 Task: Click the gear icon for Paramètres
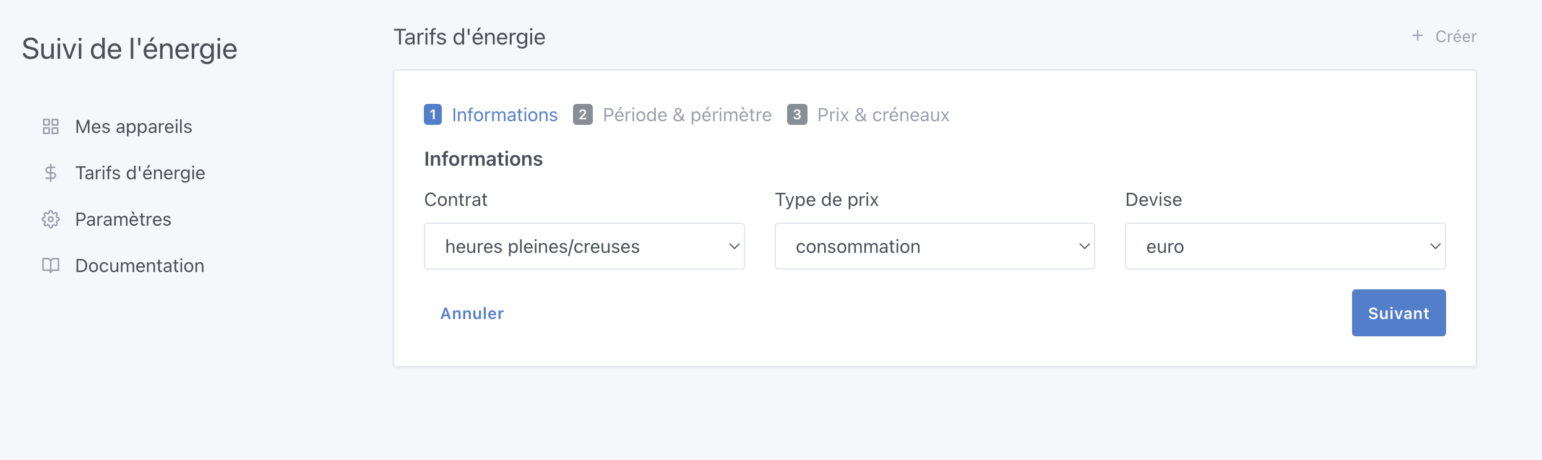tap(50, 219)
